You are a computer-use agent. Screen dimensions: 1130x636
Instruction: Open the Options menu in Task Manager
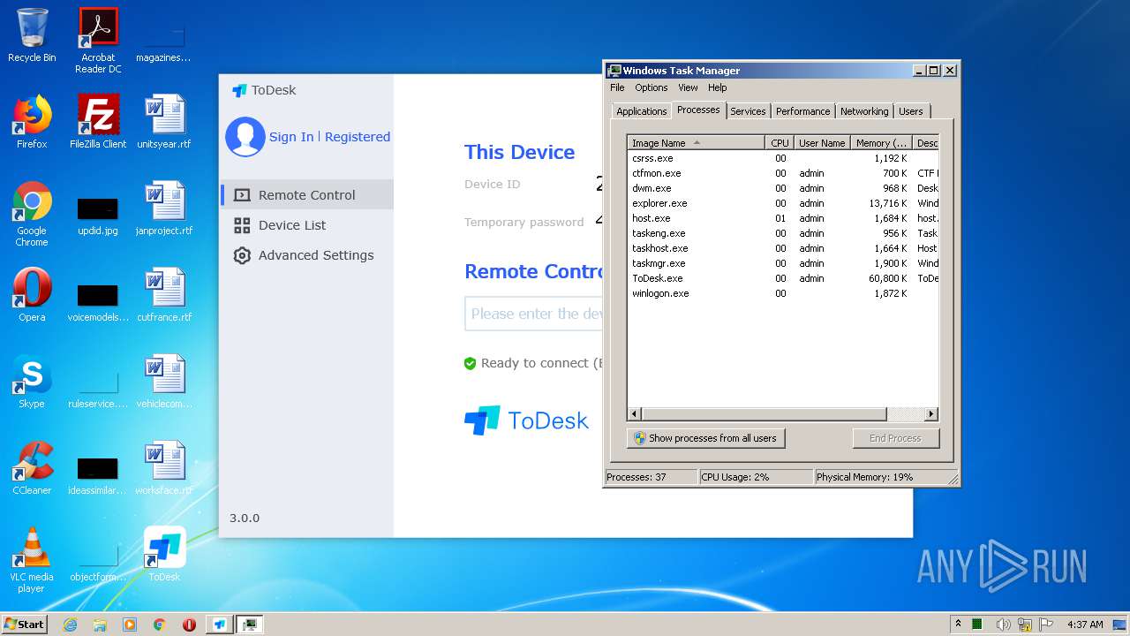(652, 87)
